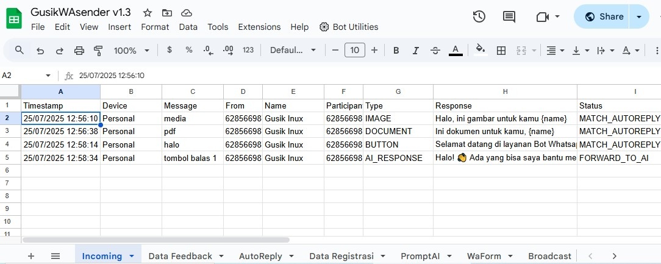661x264 pixels.
Task: Open the File menu
Action: click(38, 27)
